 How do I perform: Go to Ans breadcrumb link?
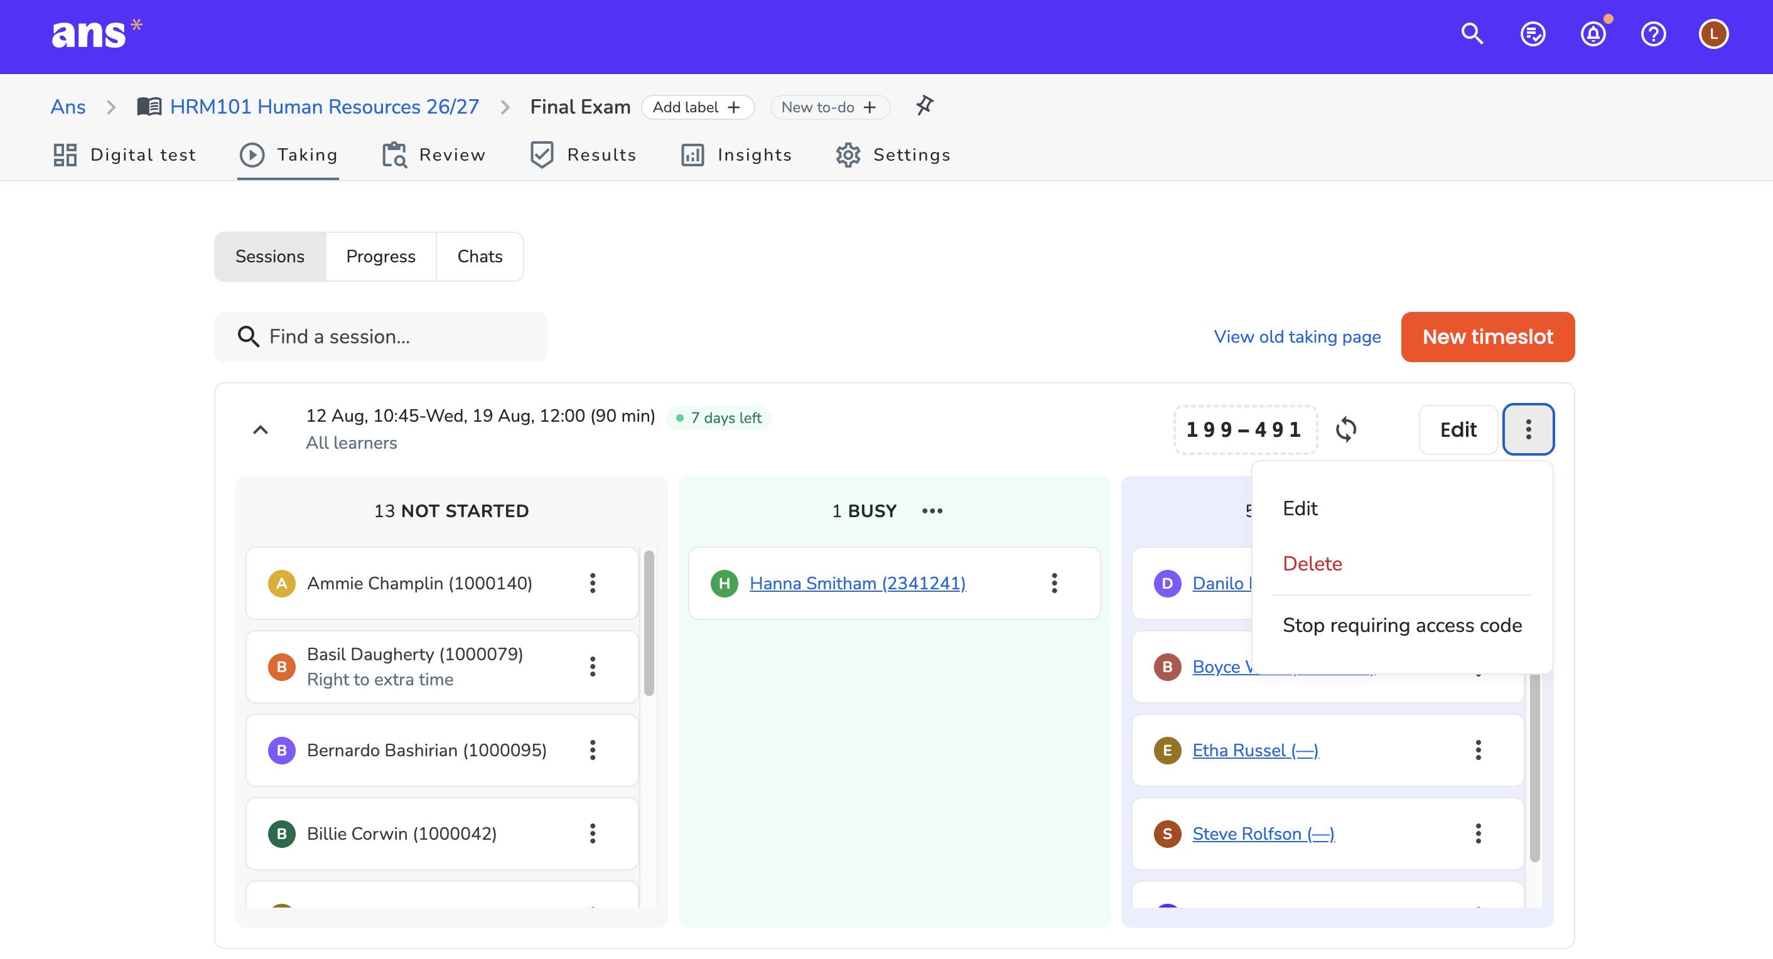tap(68, 107)
